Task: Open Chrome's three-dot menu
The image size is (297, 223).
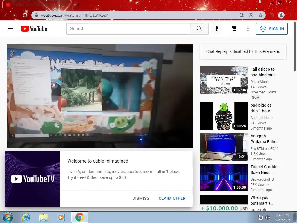Action: (x=291, y=15)
